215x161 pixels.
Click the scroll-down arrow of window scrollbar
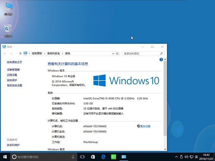pyautogui.click(x=165, y=149)
